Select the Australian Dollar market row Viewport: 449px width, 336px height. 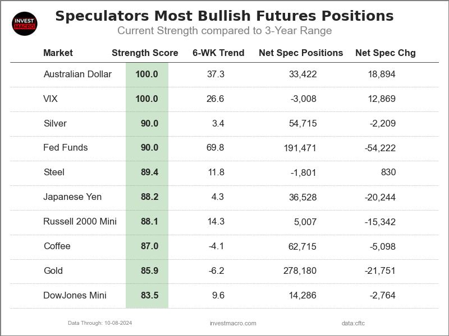(x=77, y=74)
